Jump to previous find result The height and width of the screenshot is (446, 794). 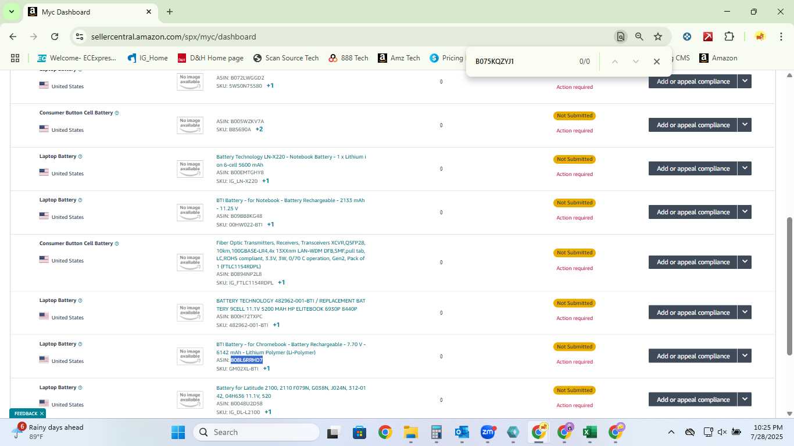click(x=615, y=62)
